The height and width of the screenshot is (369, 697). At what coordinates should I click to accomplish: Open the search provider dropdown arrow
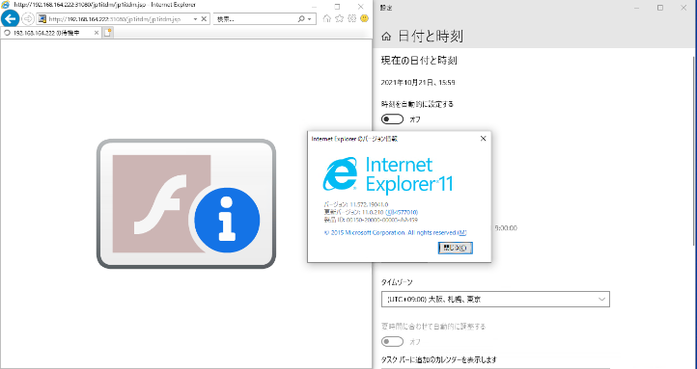tap(309, 19)
